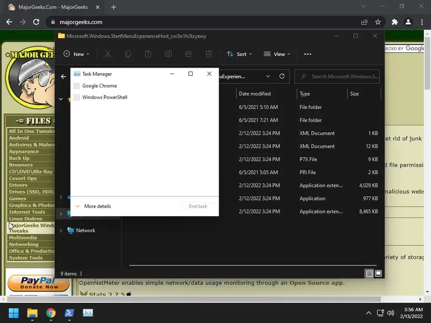Screen dimensions: 431x323
Task: Open the Windows Start button
Action: tap(13, 313)
